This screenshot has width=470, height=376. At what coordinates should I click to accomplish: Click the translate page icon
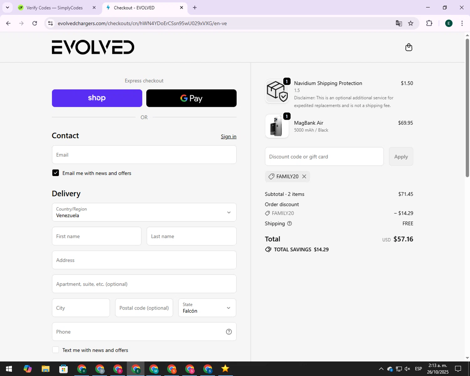(x=399, y=23)
